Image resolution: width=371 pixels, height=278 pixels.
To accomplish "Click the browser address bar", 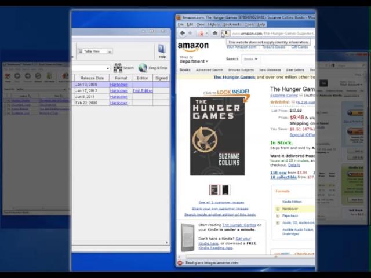I will pos(273,34).
